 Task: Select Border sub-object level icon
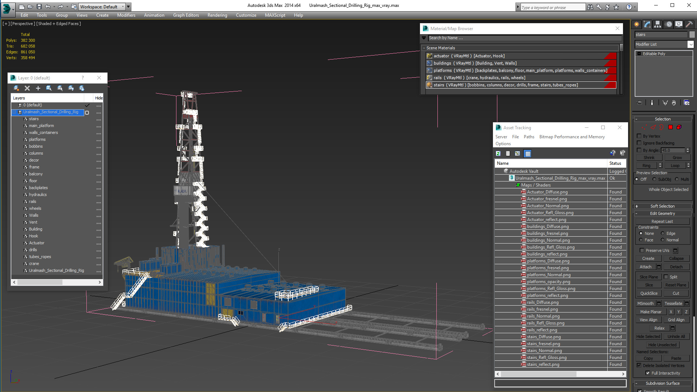(661, 127)
